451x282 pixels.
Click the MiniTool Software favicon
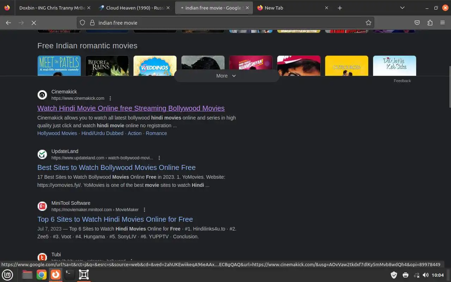pyautogui.click(x=42, y=206)
